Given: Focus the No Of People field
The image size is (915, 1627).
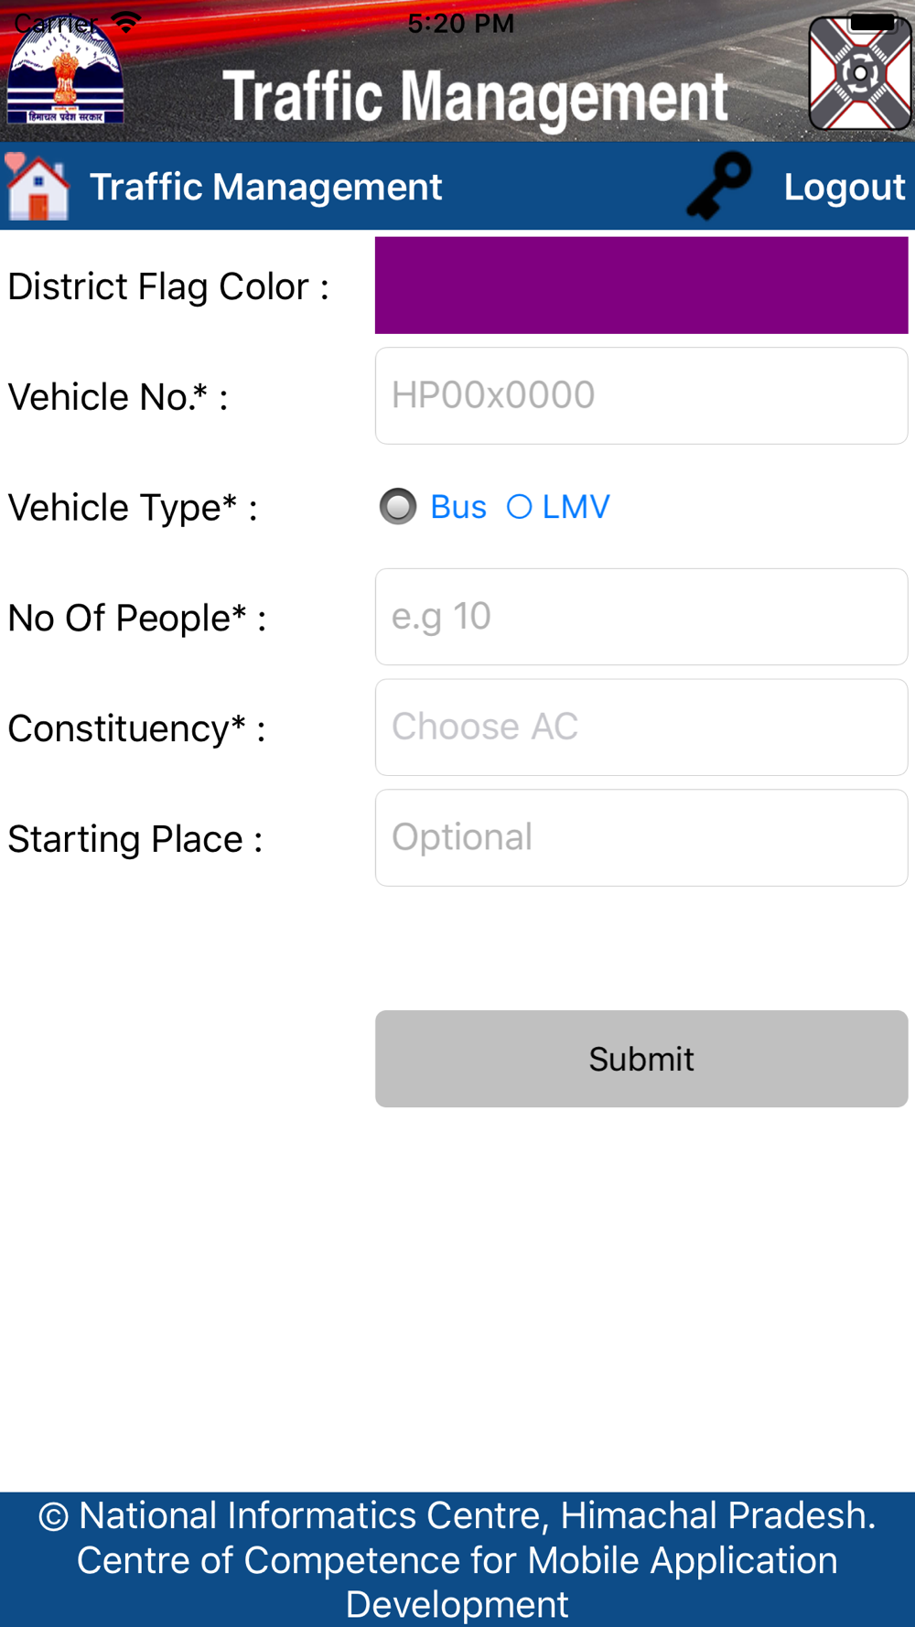Looking at the screenshot, I should pyautogui.click(x=641, y=617).
